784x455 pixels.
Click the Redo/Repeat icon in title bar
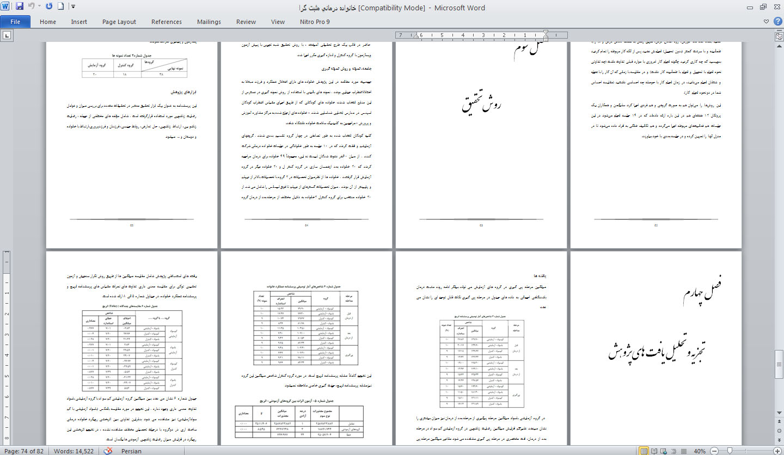[49, 7]
